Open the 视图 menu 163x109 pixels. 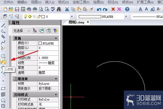click(36, 2)
